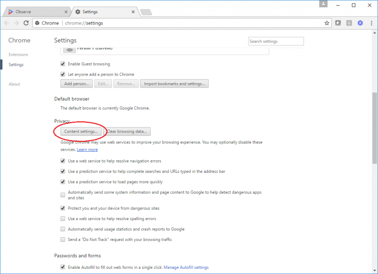Open Content settings
Screen dimensions: 378x274
81,131
